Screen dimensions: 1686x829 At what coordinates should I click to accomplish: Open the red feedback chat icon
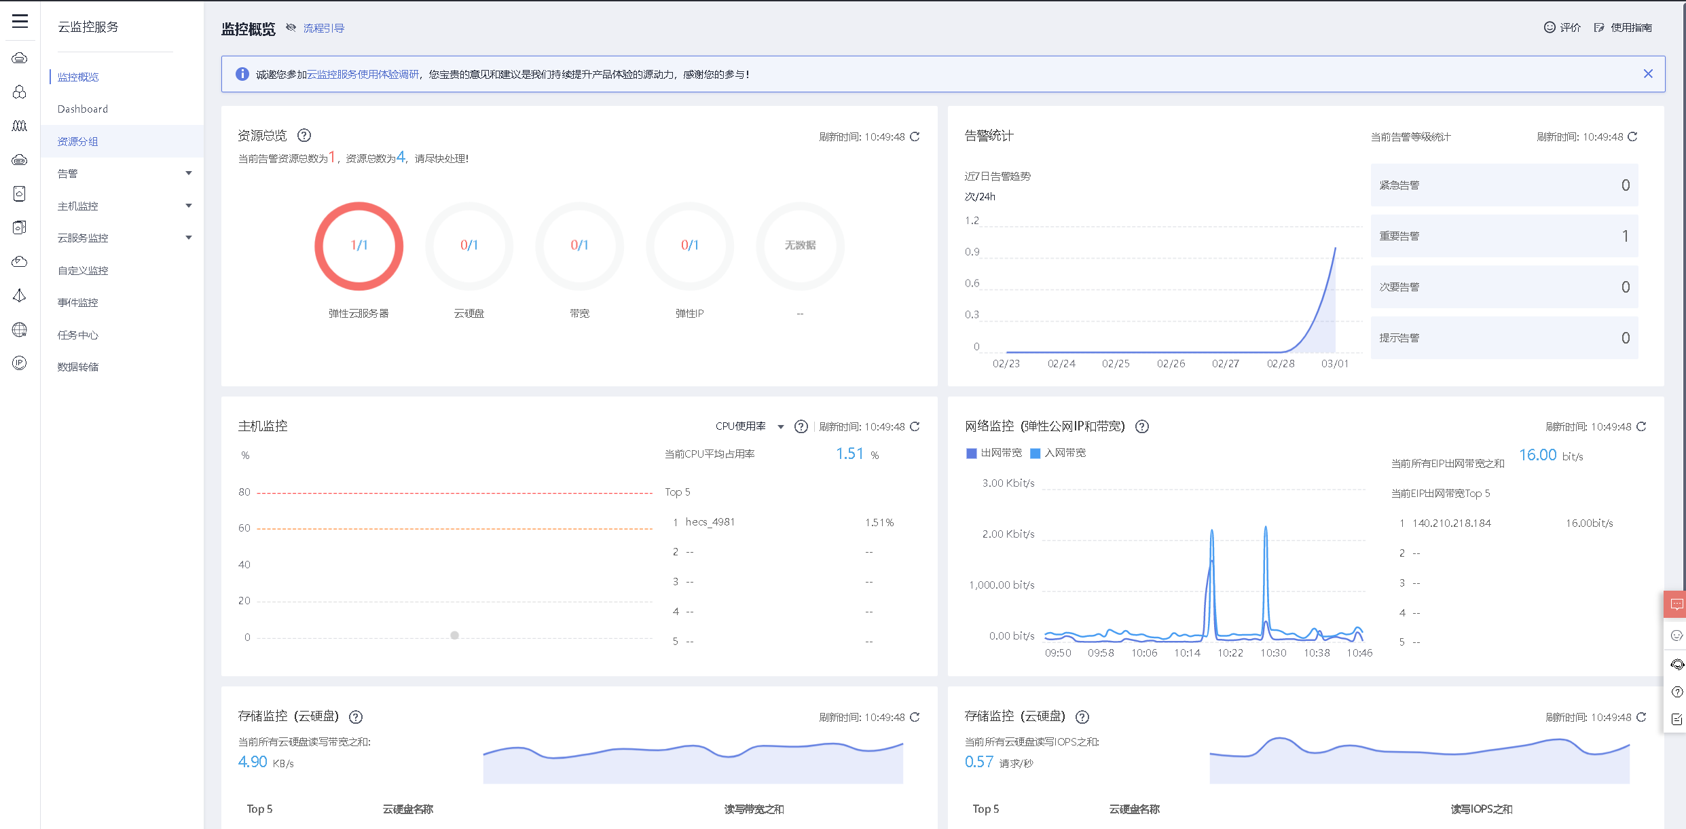pyautogui.click(x=1676, y=604)
